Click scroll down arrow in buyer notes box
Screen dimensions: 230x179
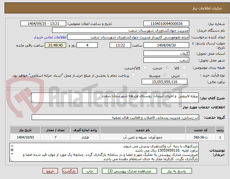[x=12, y=154]
